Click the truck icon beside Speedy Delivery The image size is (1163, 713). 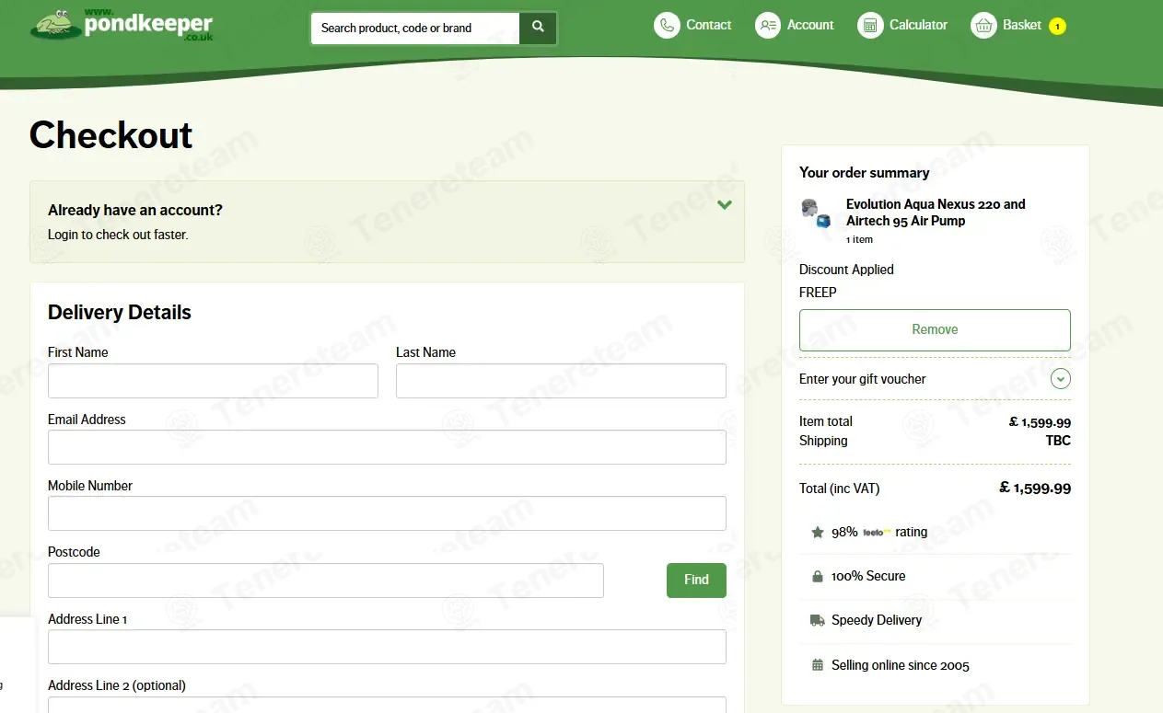point(818,620)
